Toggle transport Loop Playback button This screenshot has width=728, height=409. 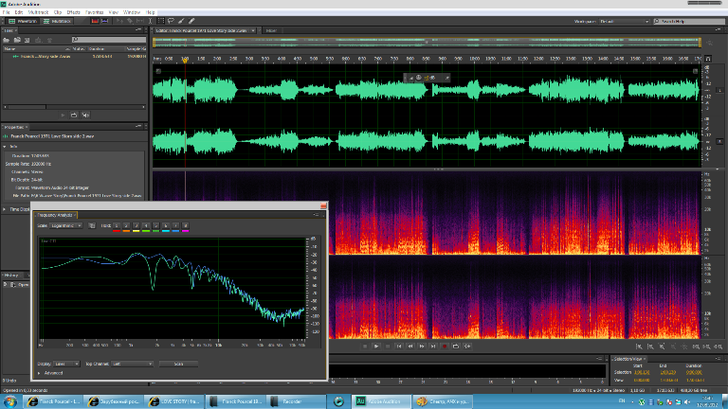(456, 347)
